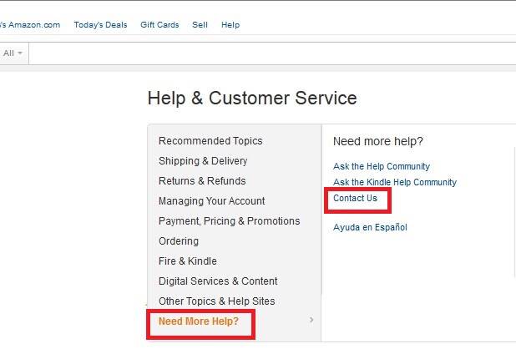Open the Help navigation link

230,25
